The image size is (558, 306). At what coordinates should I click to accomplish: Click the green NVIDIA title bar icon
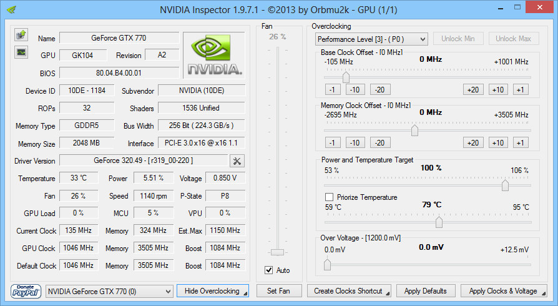tap(11, 9)
